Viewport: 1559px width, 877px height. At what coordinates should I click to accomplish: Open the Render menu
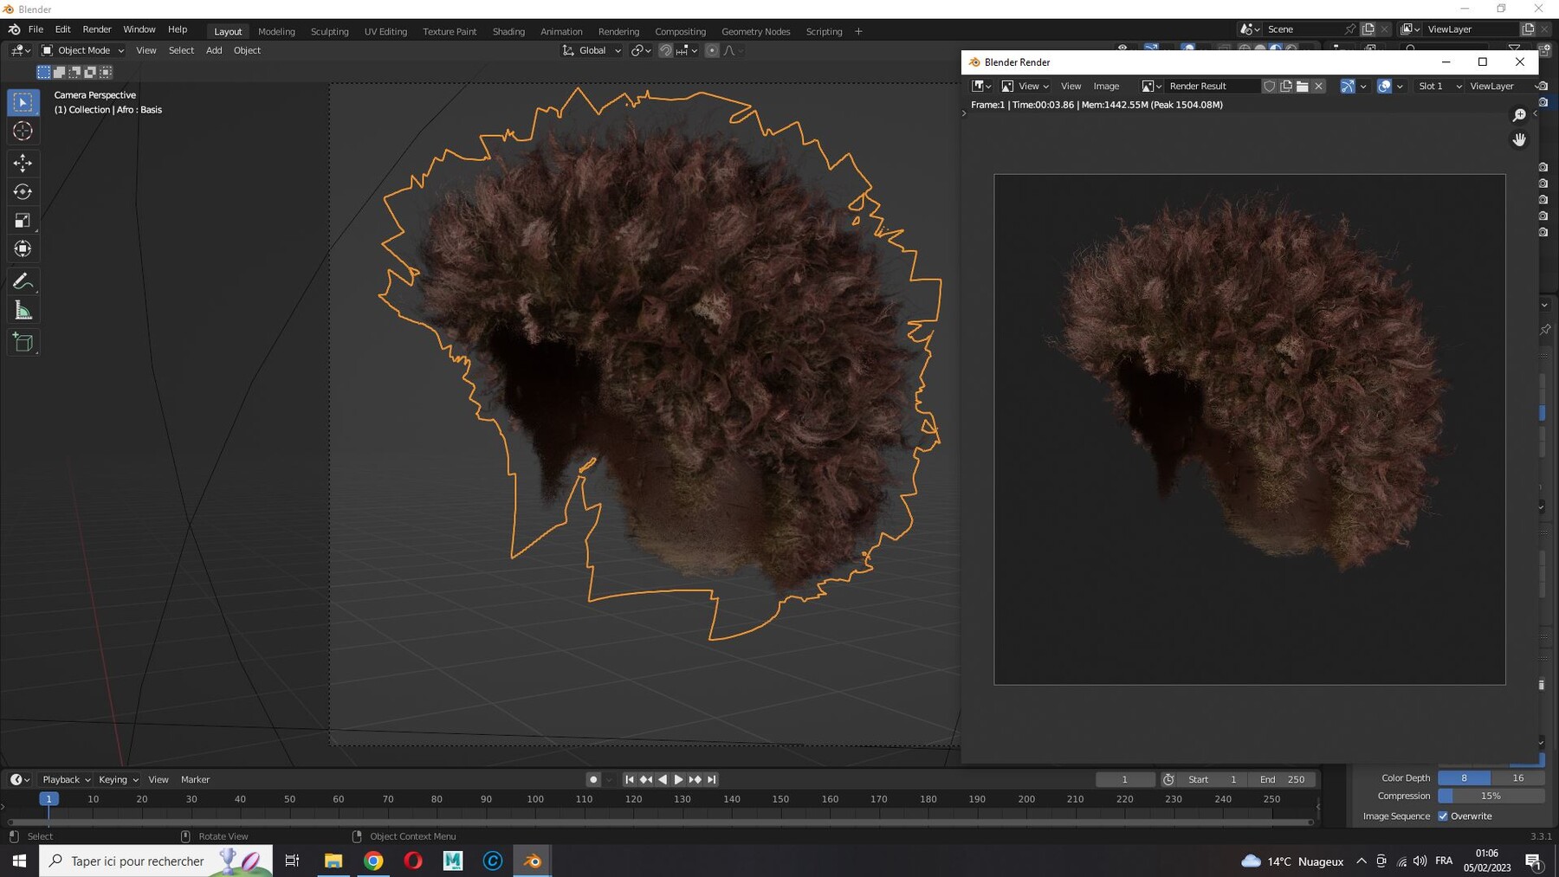tap(97, 29)
